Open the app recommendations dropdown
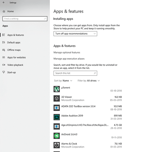 pos(75,34)
